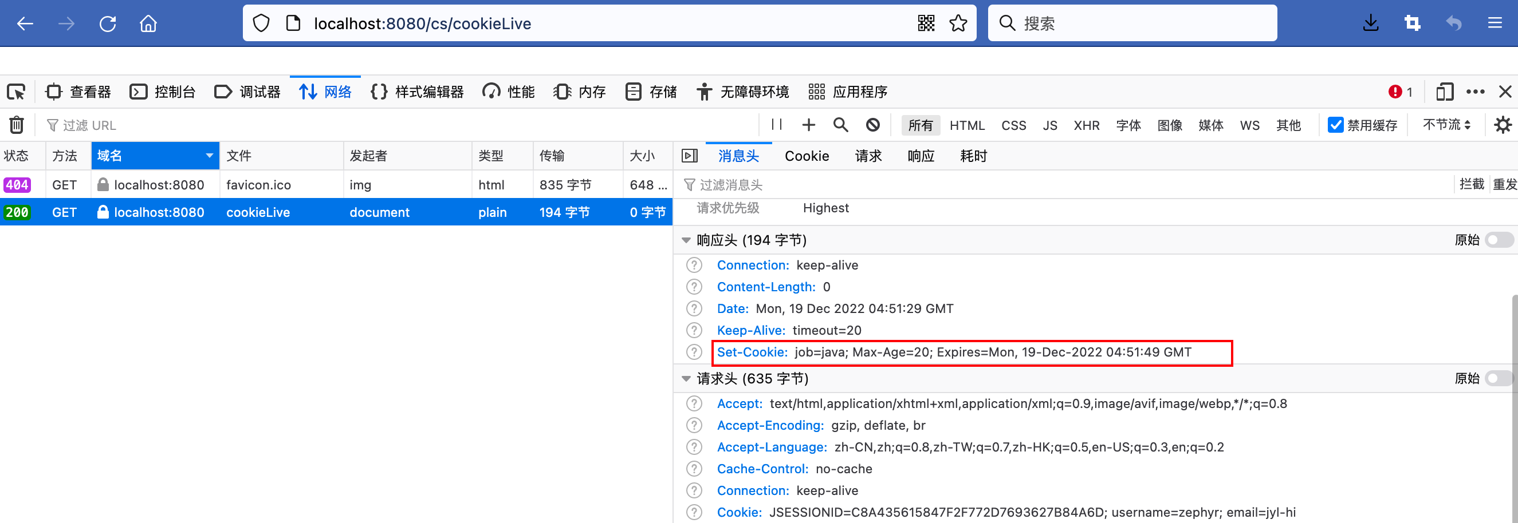Click the Resend button

tap(1504, 184)
